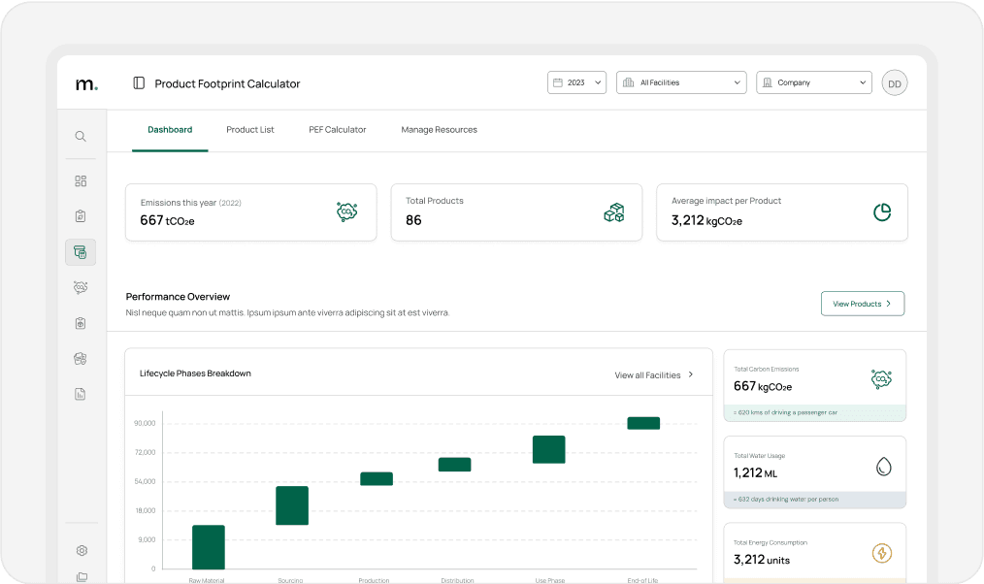Click the 1,212 ML water value
The height and width of the screenshot is (584, 984).
(x=756, y=473)
